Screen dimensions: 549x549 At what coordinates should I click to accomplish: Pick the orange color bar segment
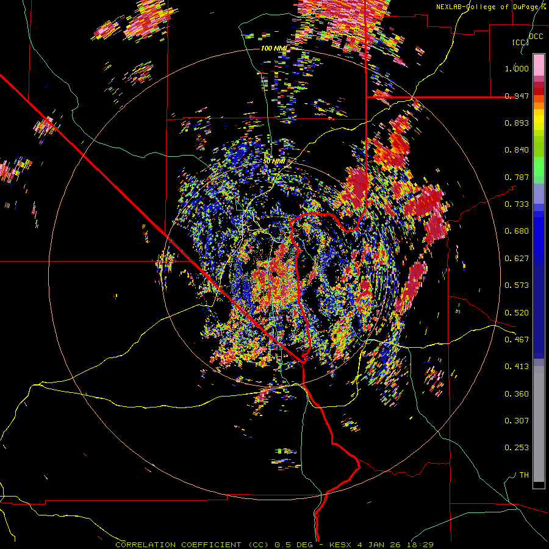click(539, 106)
